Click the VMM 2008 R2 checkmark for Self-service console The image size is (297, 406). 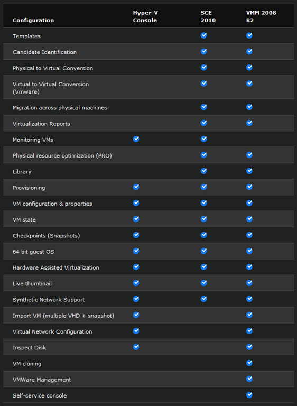click(x=249, y=395)
